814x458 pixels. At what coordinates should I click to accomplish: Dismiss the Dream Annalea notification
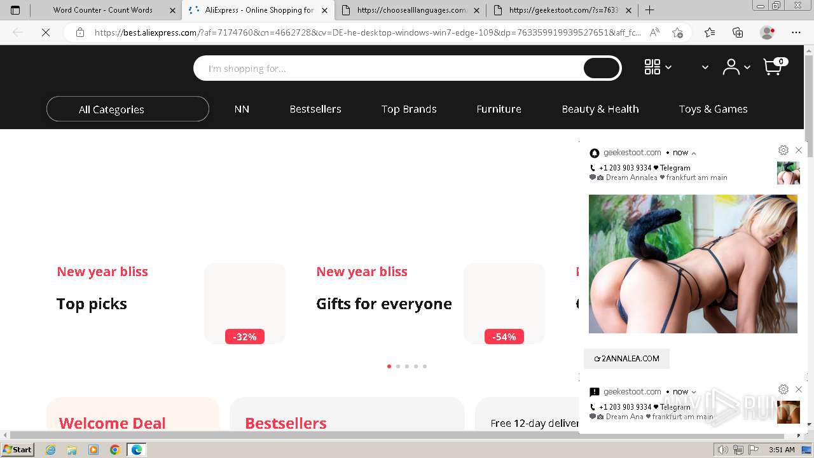(799, 150)
